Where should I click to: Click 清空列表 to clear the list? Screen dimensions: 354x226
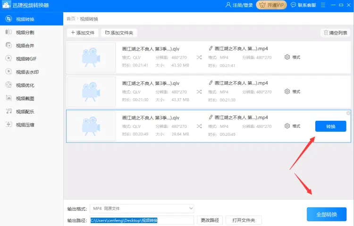click(335, 33)
